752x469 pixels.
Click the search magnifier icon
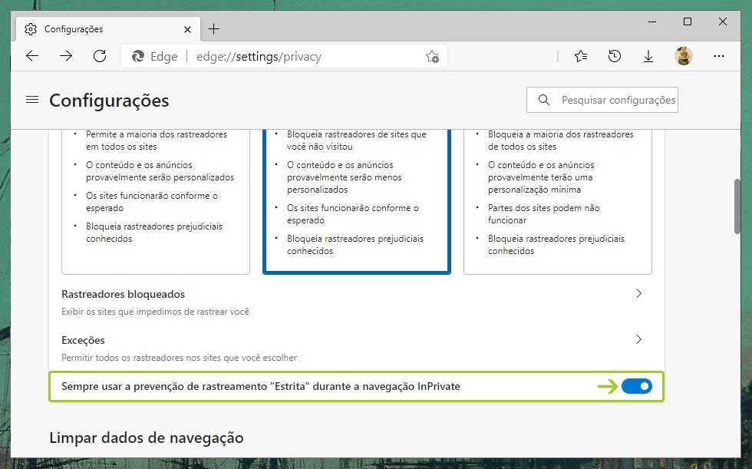pos(544,100)
